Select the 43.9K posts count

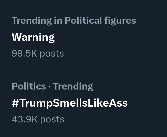38,119
